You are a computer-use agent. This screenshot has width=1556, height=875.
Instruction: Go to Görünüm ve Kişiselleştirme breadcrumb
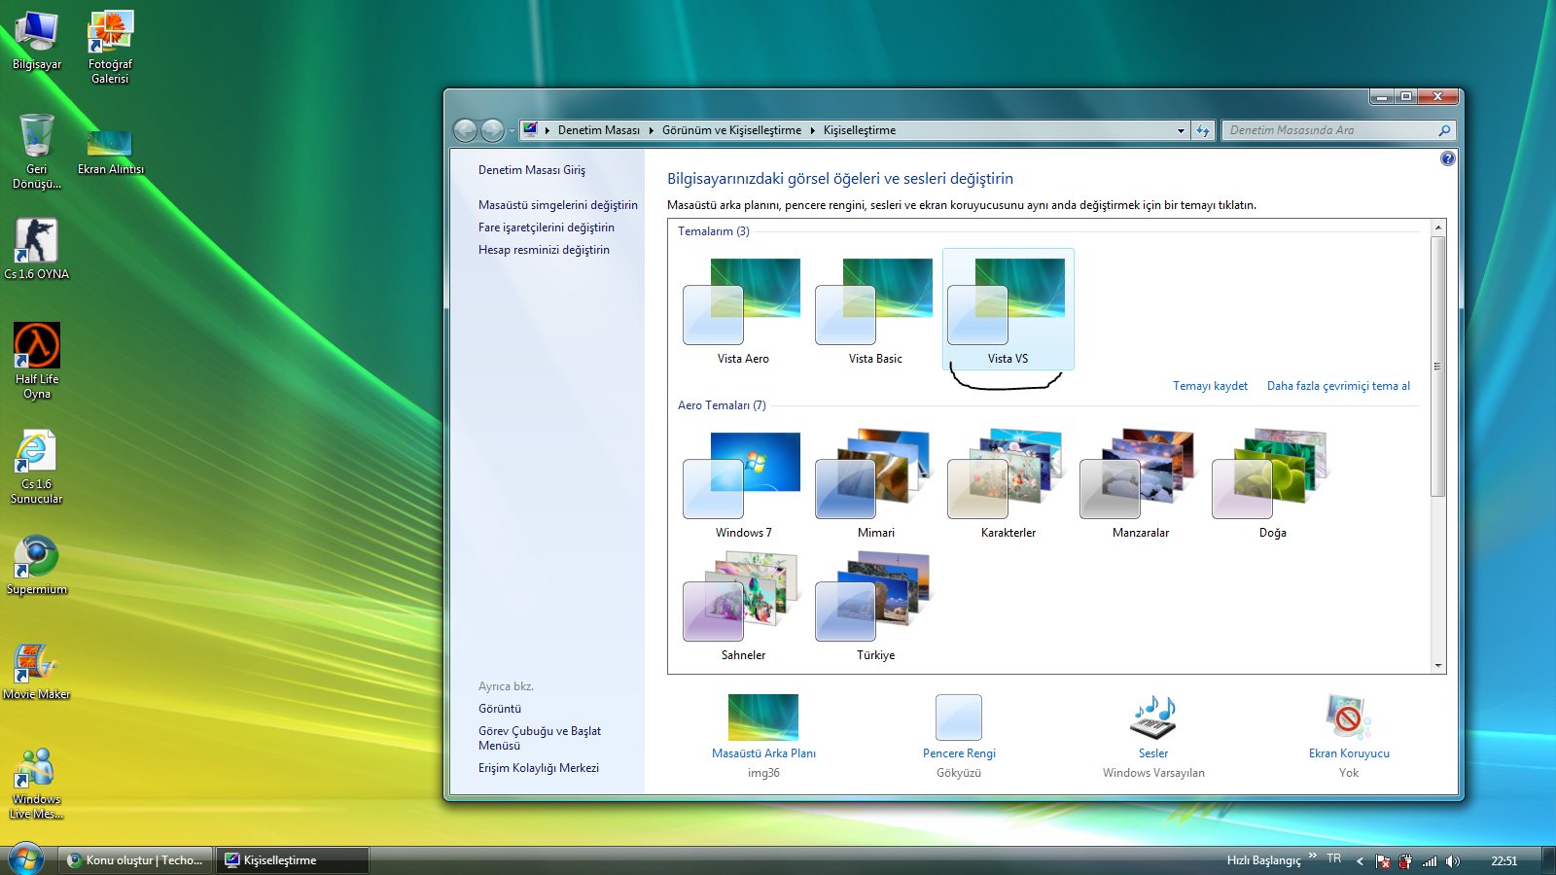pyautogui.click(x=732, y=130)
